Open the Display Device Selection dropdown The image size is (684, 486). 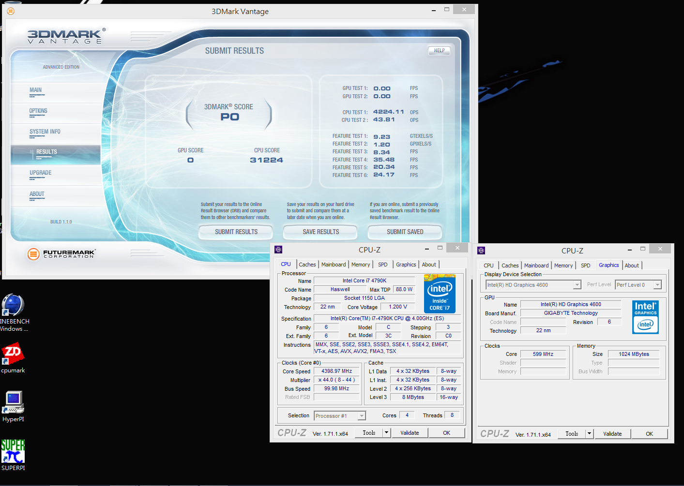tap(533, 285)
